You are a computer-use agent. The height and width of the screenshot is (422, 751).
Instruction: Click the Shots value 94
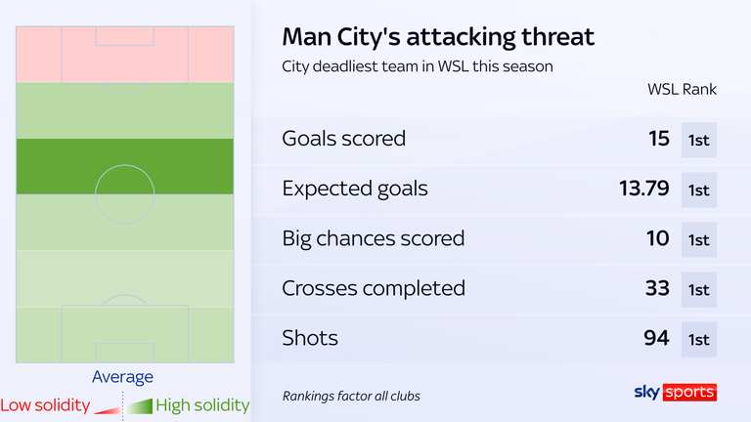tap(656, 339)
